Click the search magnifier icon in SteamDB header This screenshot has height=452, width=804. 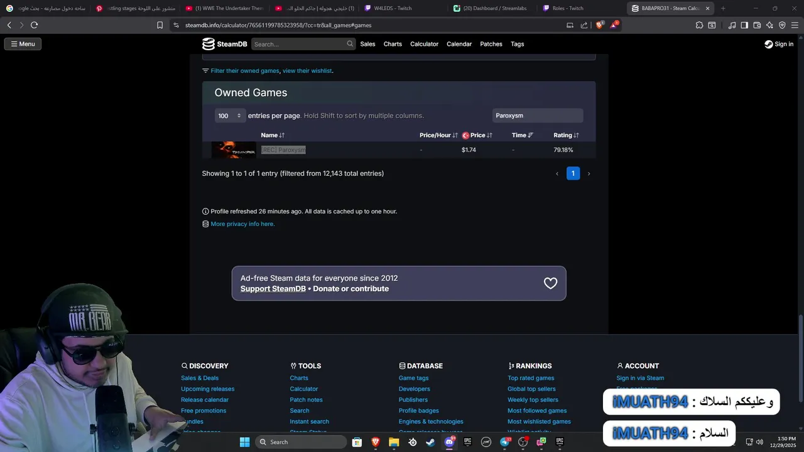[350, 44]
